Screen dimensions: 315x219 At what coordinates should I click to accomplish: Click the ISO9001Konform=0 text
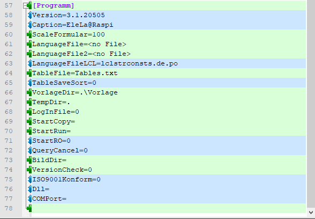pos(66,179)
